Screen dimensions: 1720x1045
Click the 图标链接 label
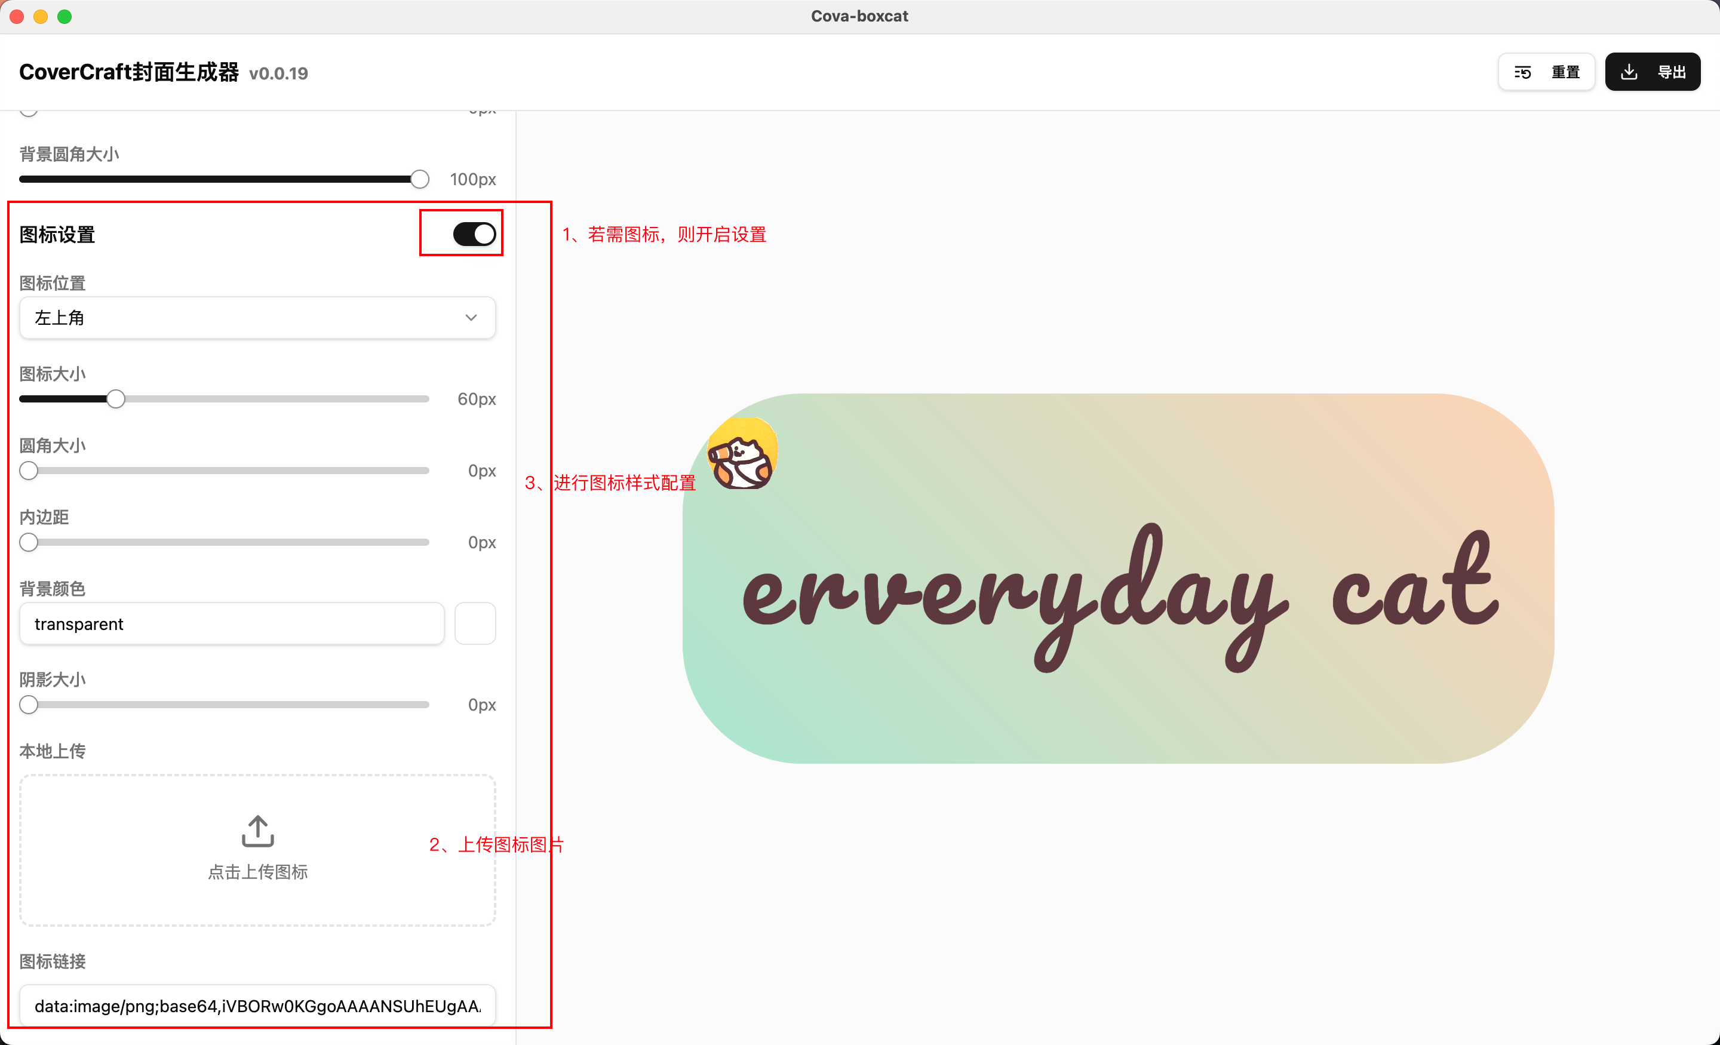coord(53,962)
